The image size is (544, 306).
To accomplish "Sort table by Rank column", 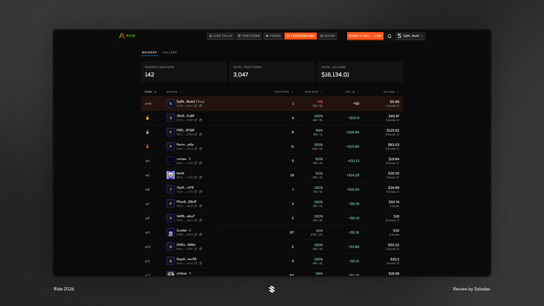I will coord(150,92).
